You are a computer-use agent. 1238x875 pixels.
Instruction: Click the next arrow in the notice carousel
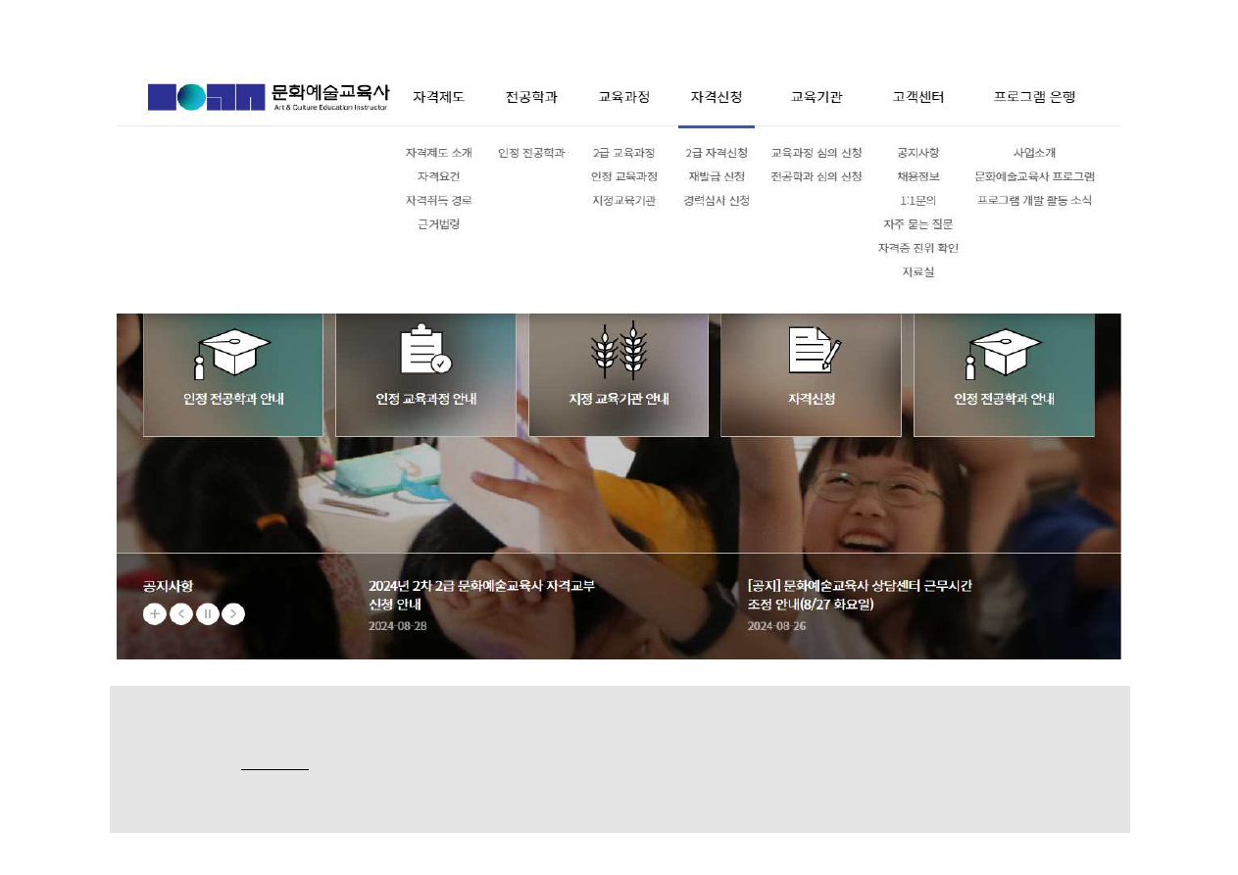tap(233, 613)
